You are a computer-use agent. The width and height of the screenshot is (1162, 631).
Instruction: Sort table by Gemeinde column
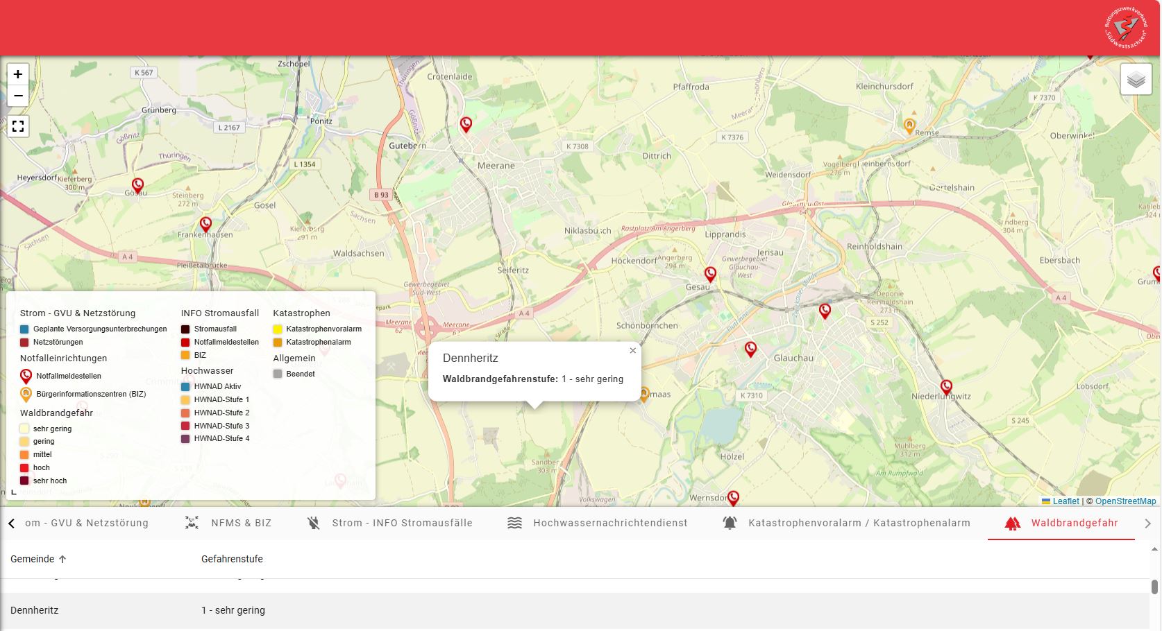33,559
